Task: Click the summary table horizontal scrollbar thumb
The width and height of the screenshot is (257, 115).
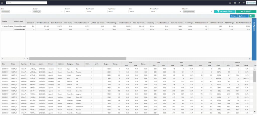Action: (78, 58)
